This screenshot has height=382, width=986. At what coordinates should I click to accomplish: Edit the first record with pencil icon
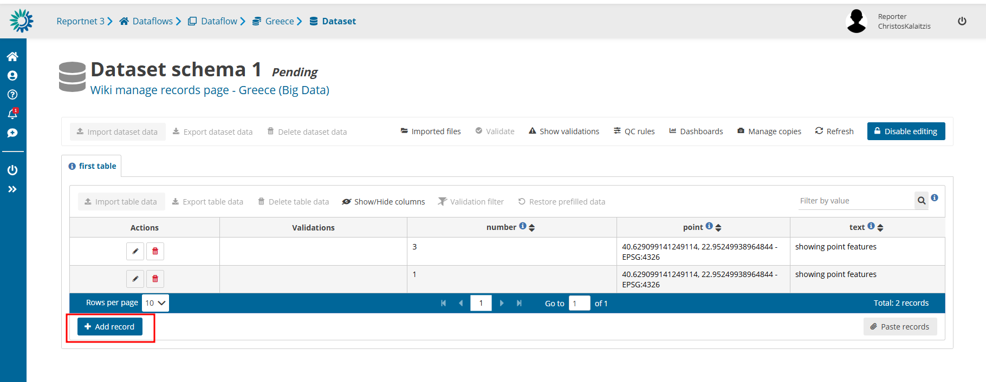(135, 251)
